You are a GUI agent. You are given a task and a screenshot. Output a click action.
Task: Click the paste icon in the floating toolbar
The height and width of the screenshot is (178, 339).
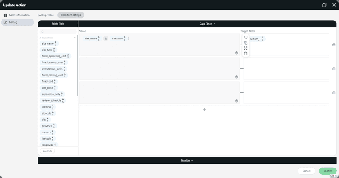click(x=245, y=43)
